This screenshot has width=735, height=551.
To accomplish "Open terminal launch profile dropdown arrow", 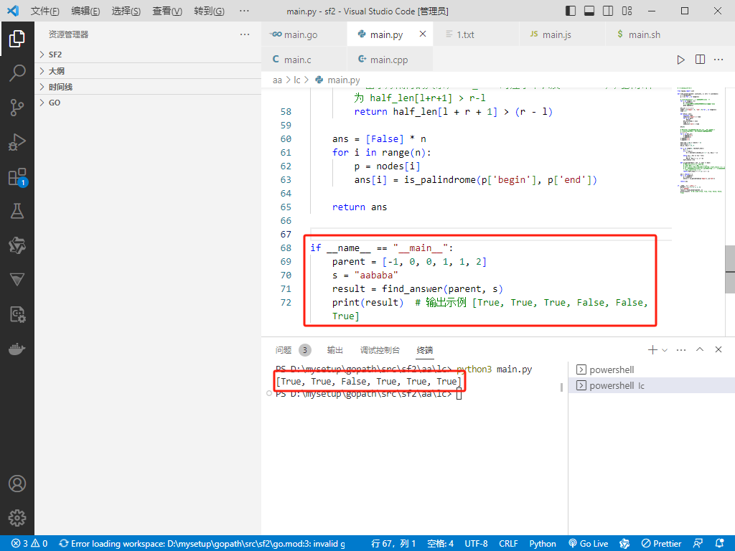I will tap(664, 349).
